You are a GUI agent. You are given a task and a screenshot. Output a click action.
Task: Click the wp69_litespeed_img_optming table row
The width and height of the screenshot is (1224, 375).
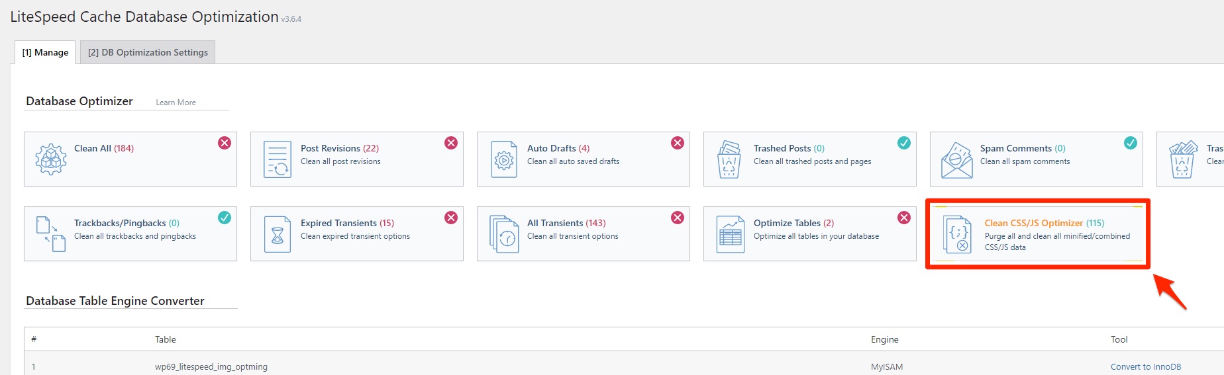pyautogui.click(x=211, y=366)
